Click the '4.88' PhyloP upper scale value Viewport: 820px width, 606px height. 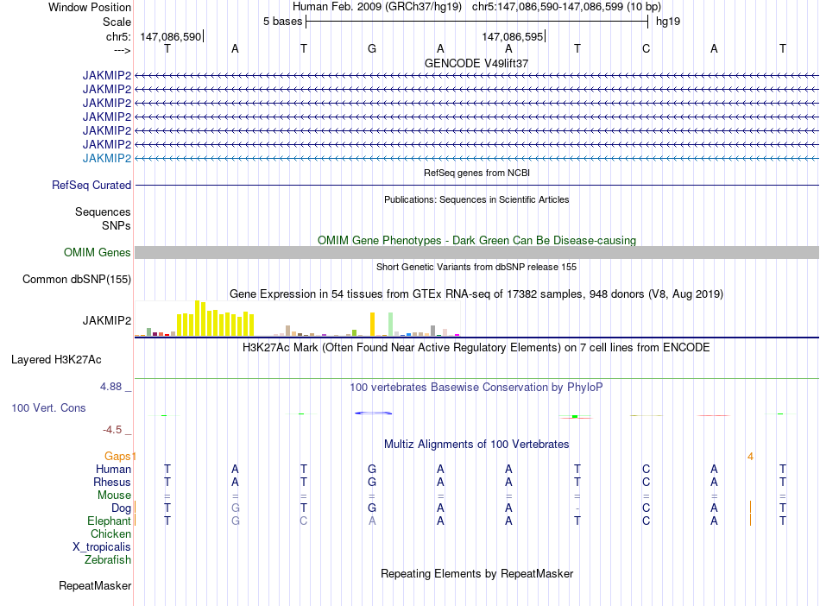click(110, 387)
